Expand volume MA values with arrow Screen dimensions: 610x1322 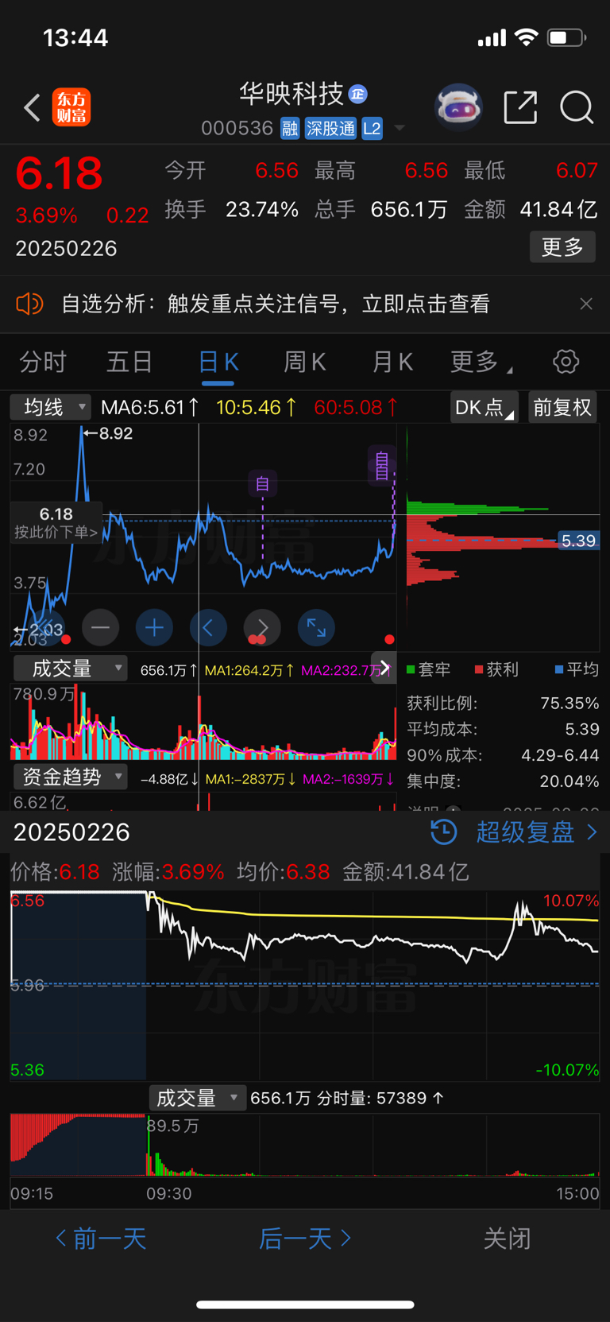coord(384,669)
